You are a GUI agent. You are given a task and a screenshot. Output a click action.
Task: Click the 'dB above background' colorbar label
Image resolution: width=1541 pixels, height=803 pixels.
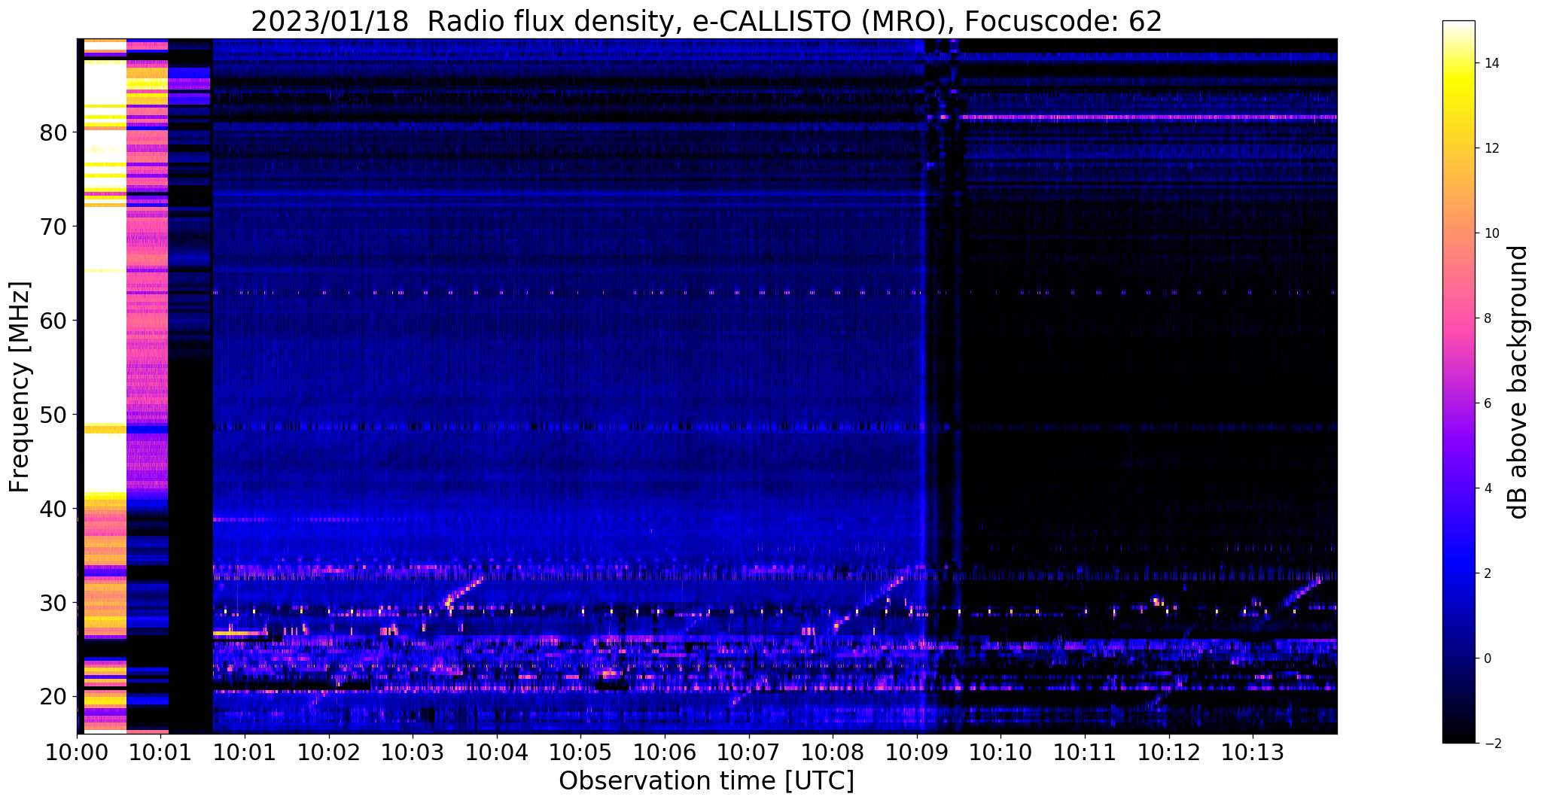click(1518, 382)
